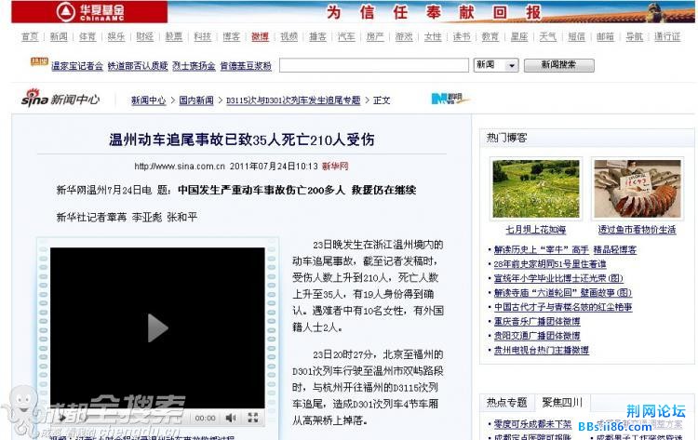
Task: Click the Sina 新闻中心 logo
Action: coord(60,99)
